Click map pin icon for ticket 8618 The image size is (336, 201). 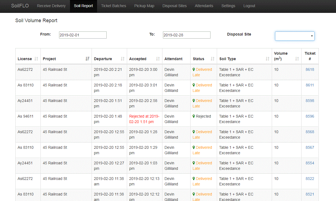click(194, 69)
